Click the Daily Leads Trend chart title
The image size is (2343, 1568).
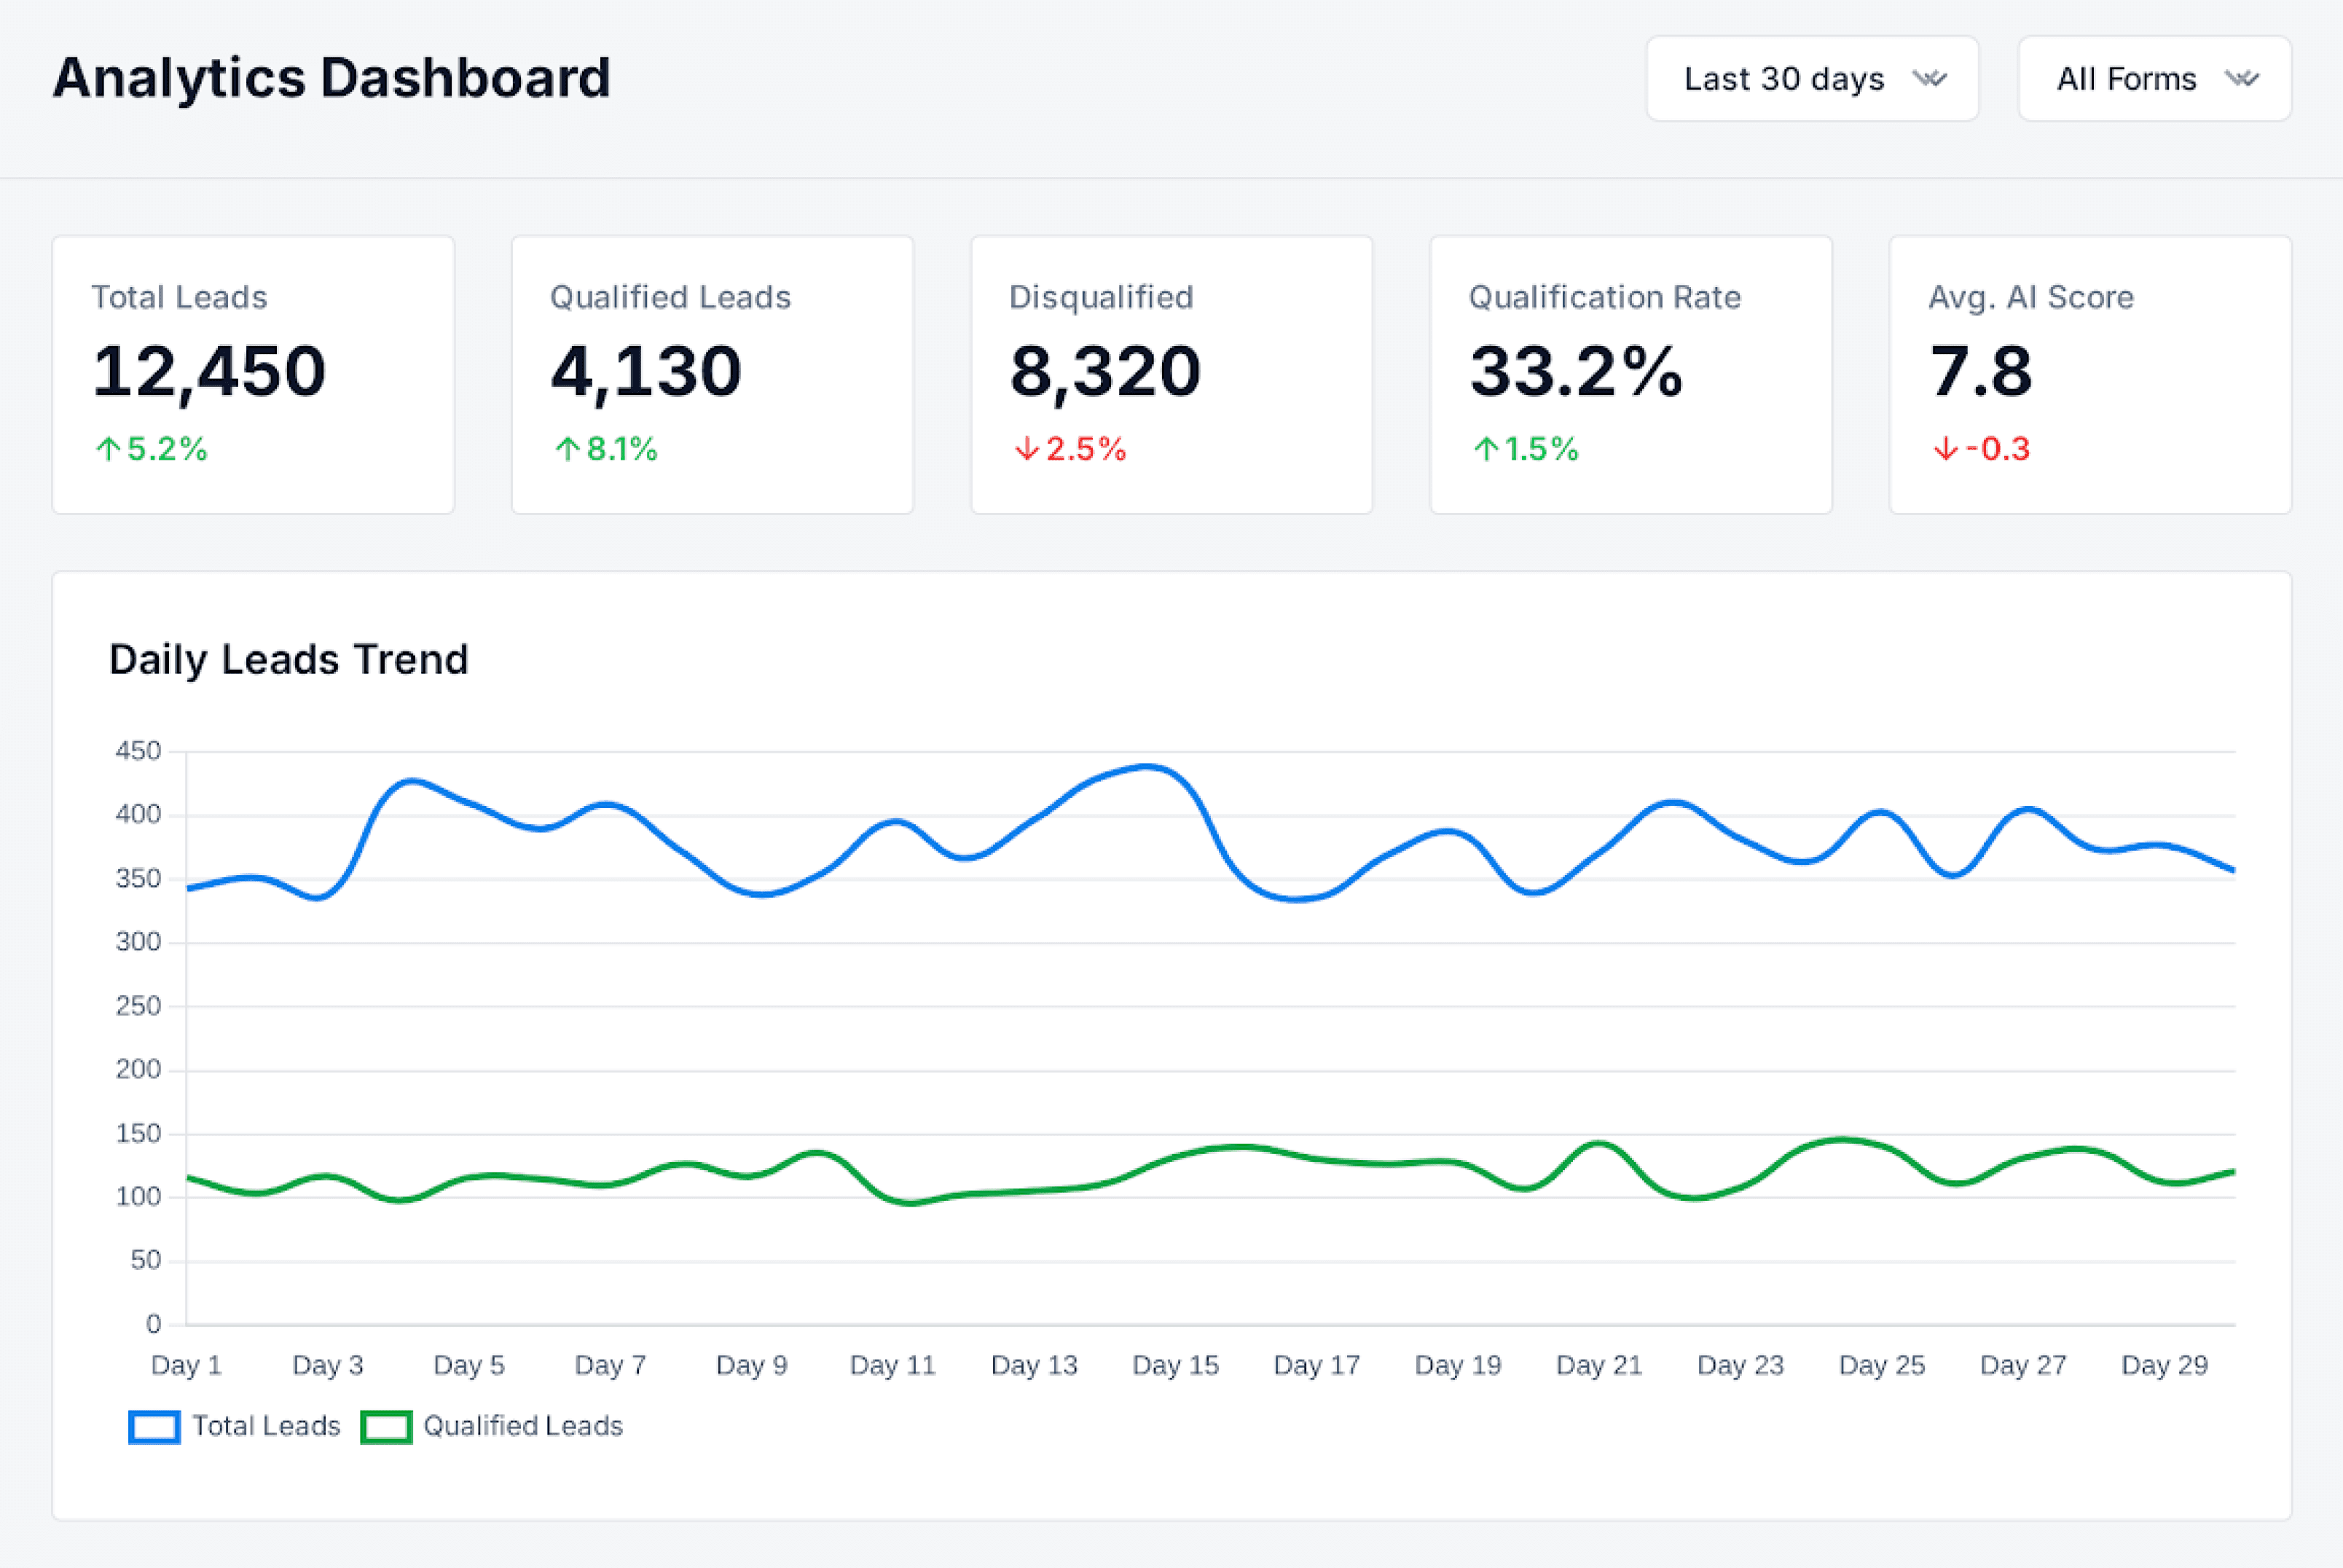click(x=288, y=660)
